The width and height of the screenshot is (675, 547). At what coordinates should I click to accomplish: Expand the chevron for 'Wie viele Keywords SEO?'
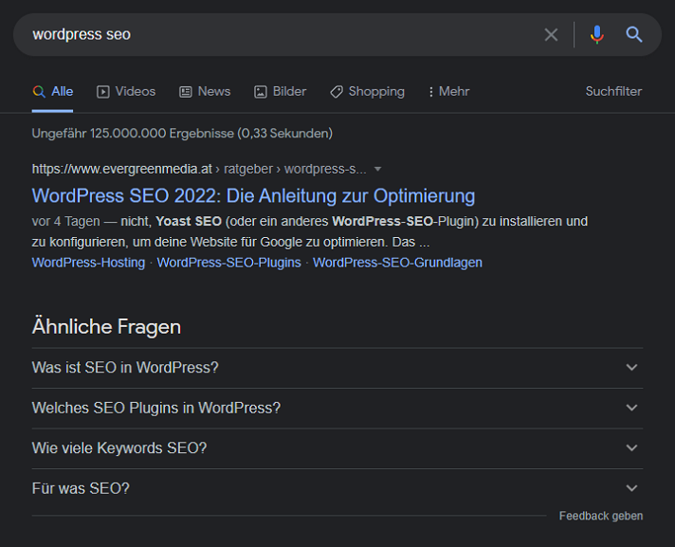pyautogui.click(x=631, y=448)
